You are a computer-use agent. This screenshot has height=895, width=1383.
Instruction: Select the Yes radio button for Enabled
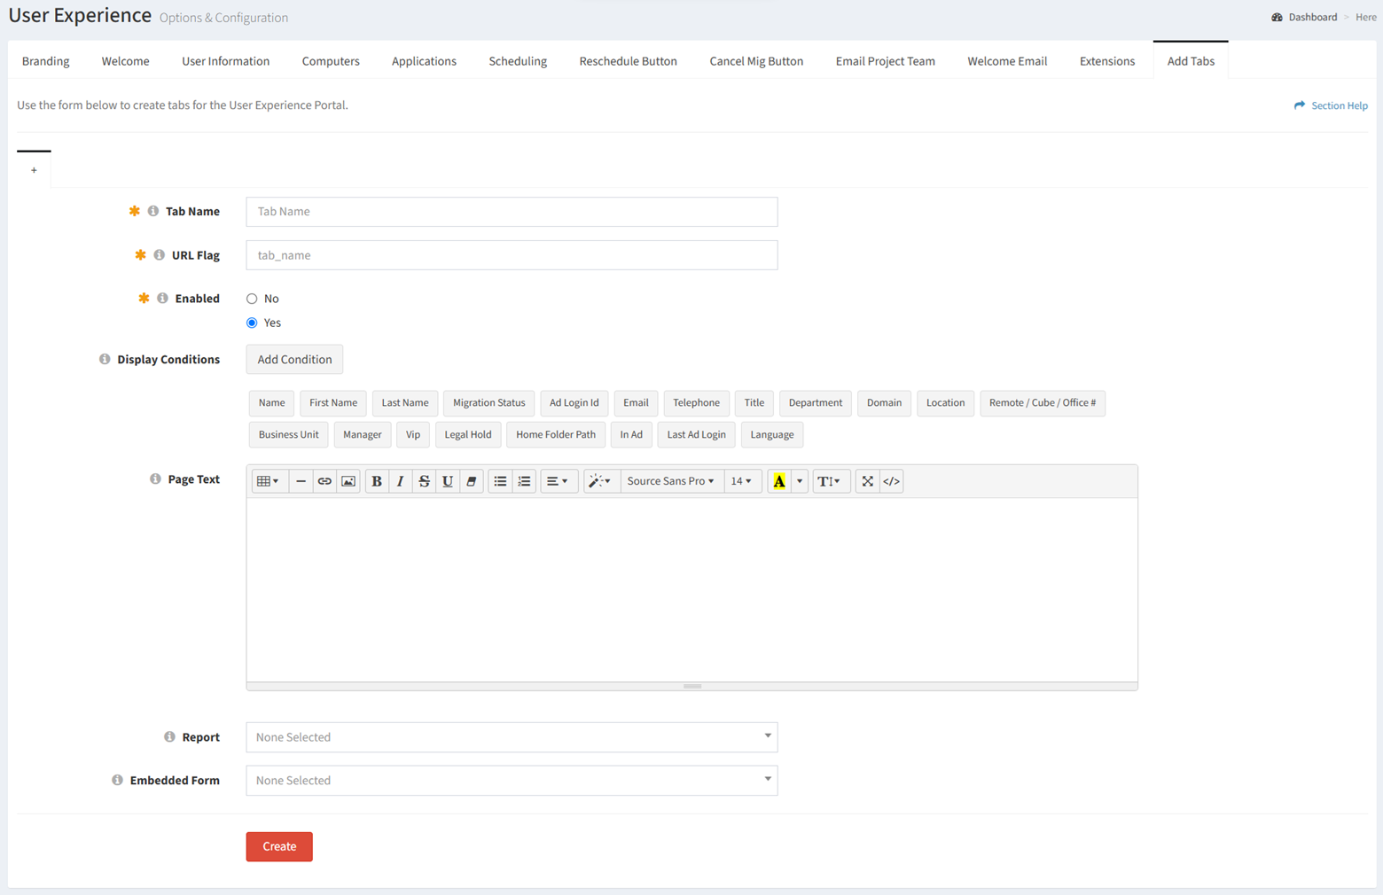(x=252, y=323)
